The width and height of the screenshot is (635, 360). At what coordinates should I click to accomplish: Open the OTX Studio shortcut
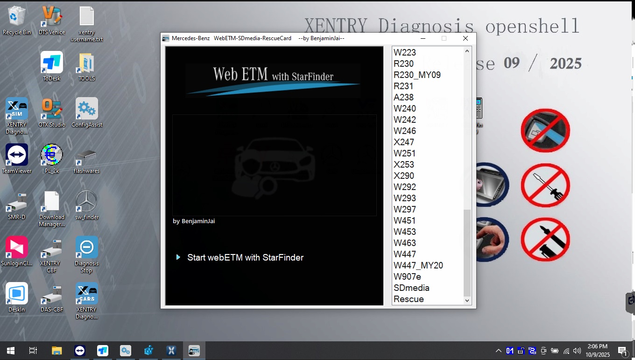click(51, 109)
